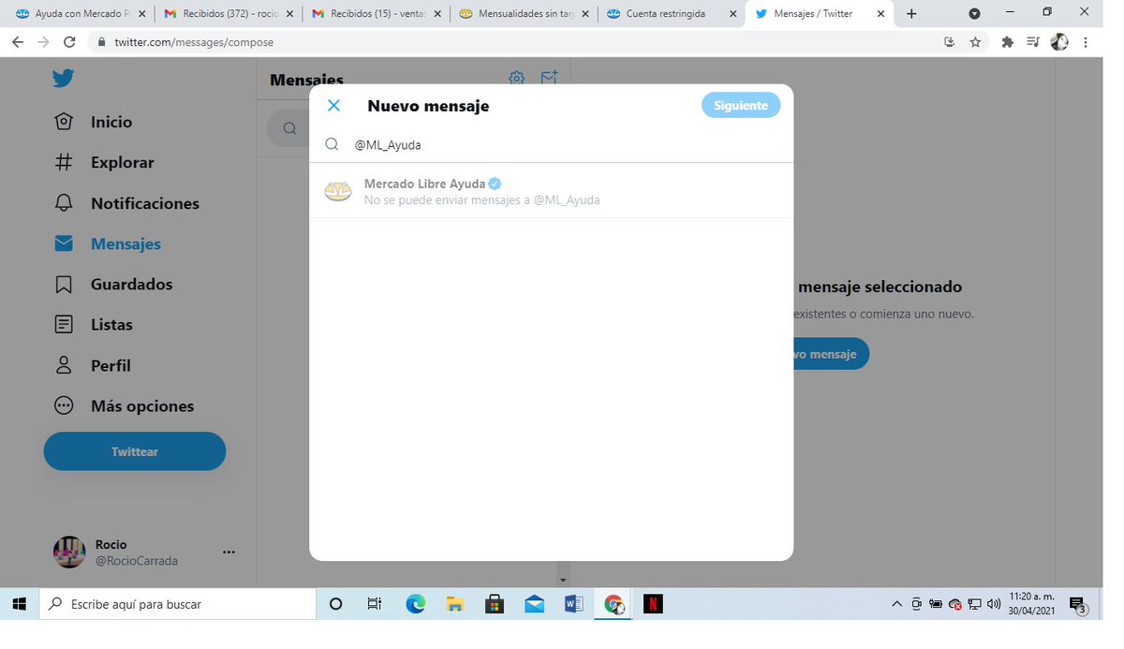Click the address bar URL
Viewport: 1124px width, 649px height.
coord(194,42)
